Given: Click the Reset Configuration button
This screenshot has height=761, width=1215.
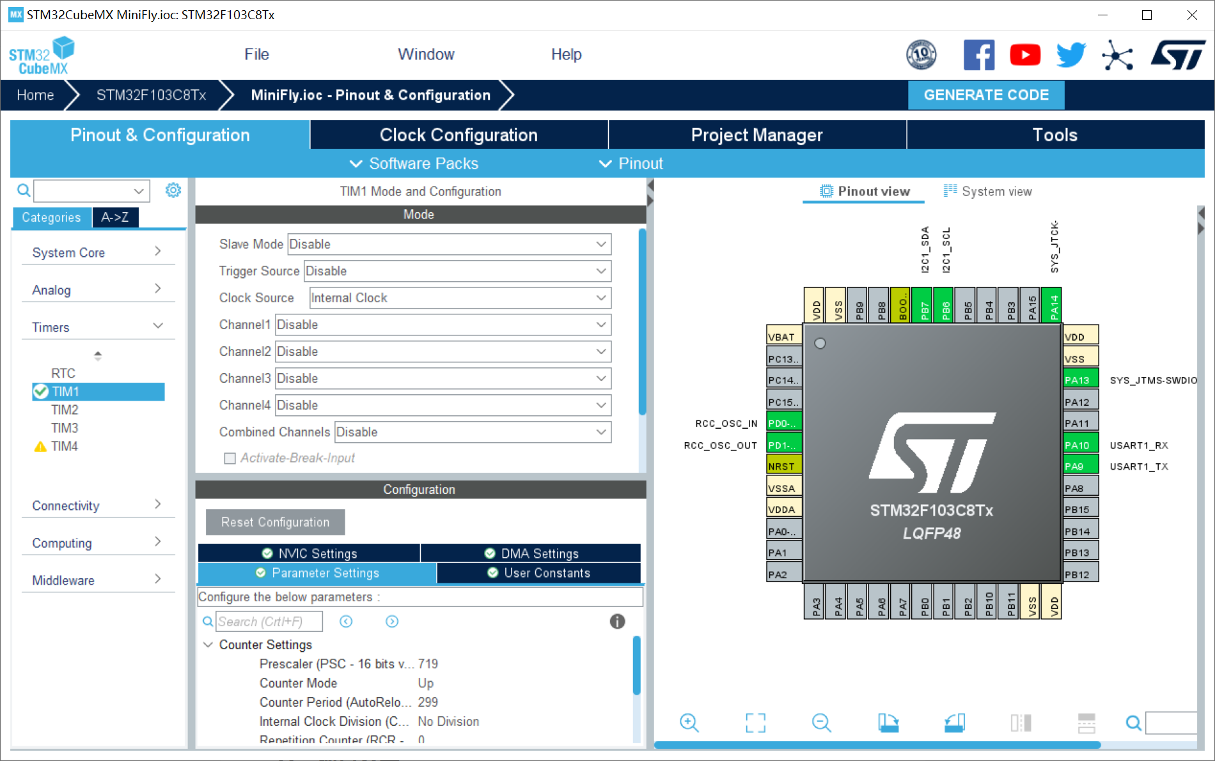Looking at the screenshot, I should point(275,522).
